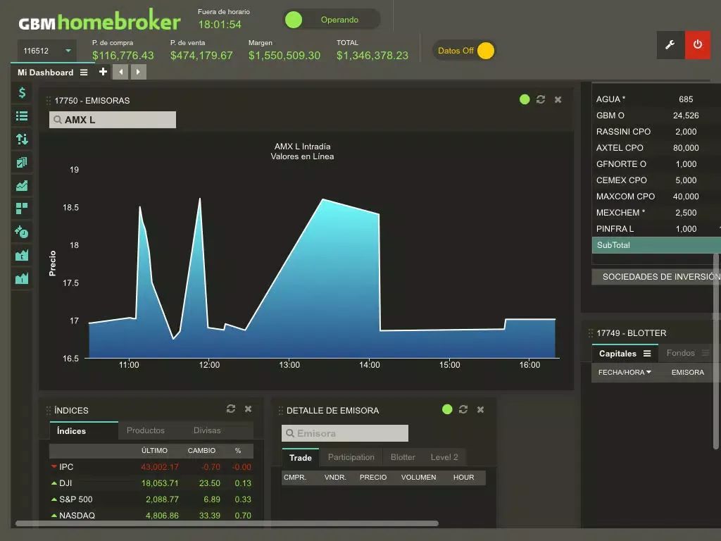The image size is (721, 541).
Task: Select the DJI index row
Action: click(x=151, y=483)
